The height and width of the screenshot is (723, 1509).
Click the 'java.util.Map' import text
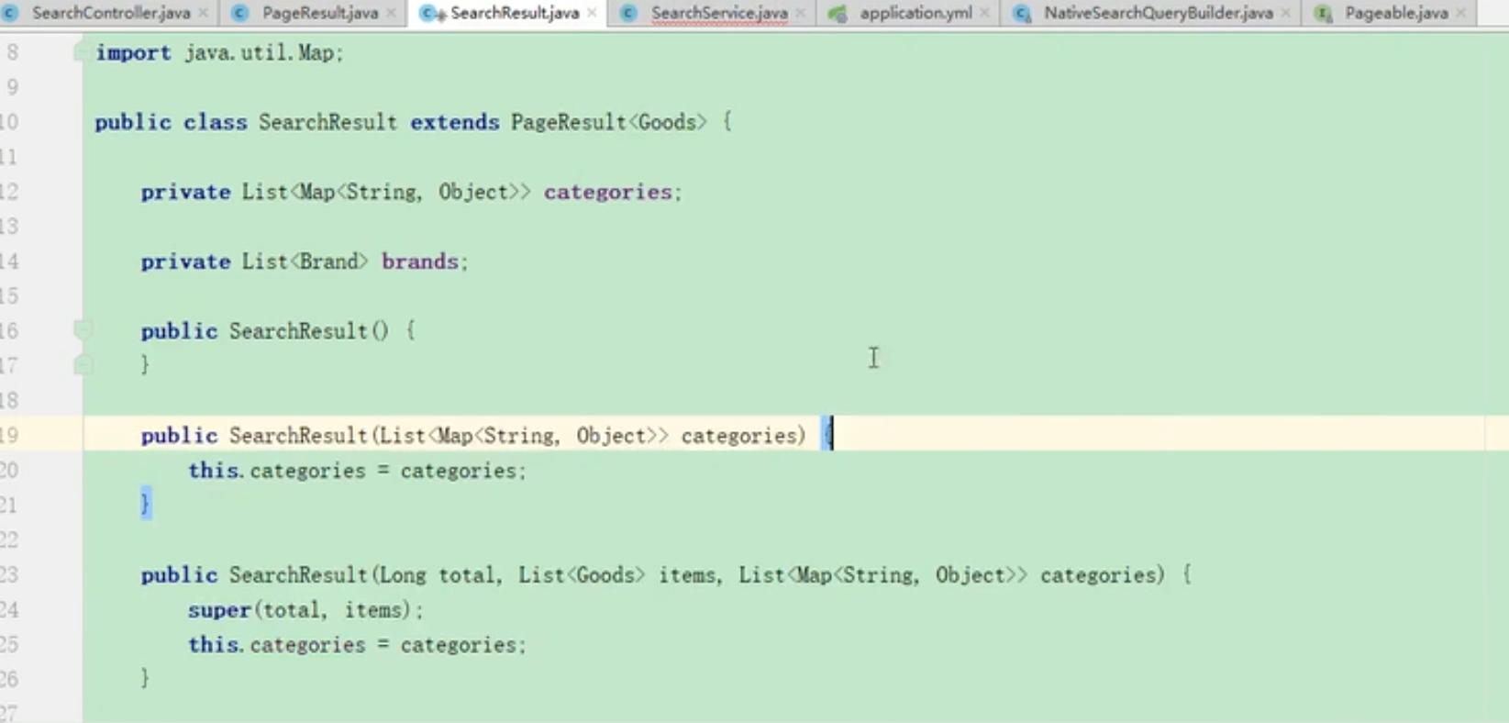pos(261,53)
